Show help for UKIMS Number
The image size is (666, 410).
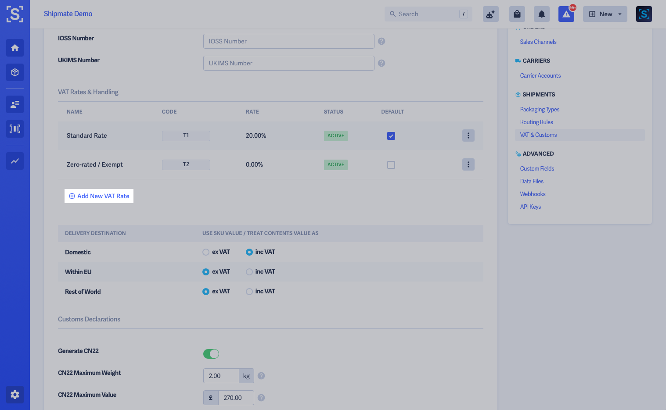pyautogui.click(x=382, y=63)
